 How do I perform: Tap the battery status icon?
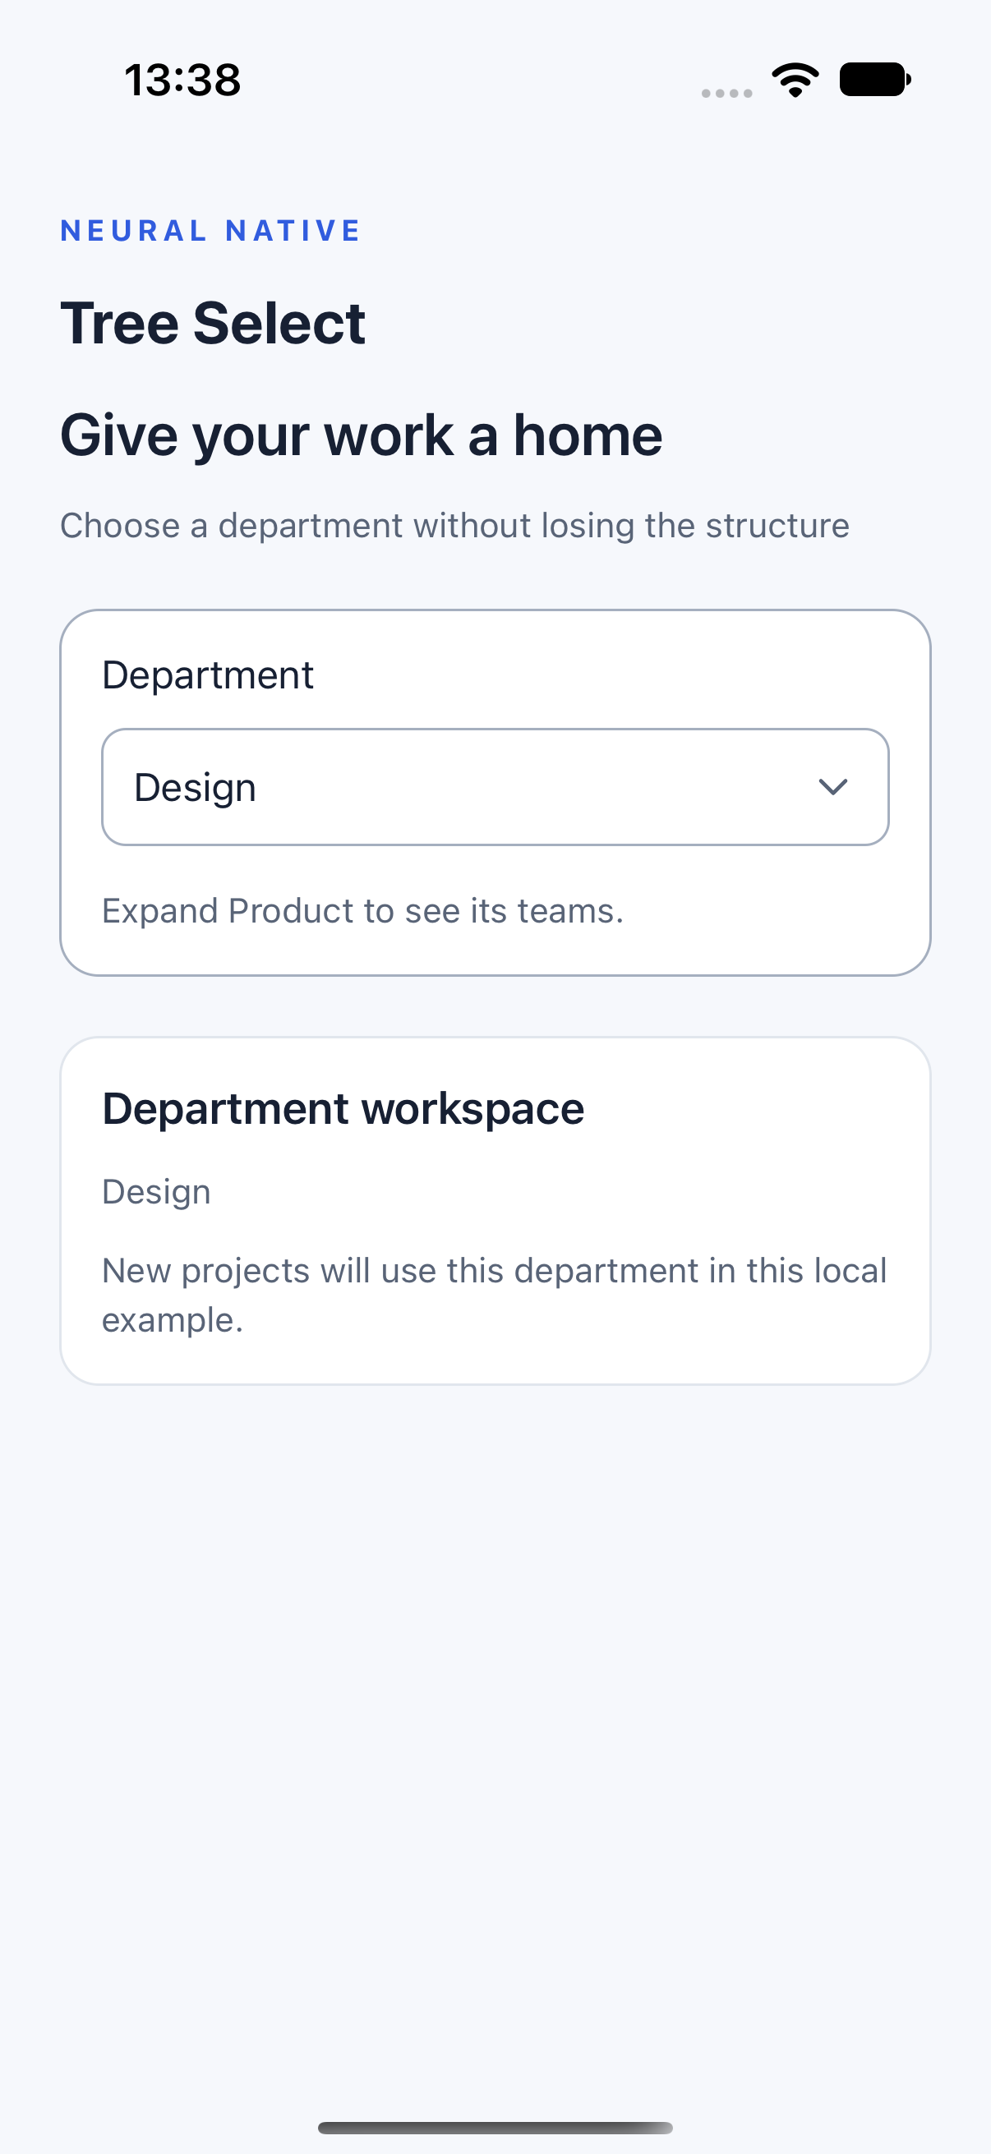point(875,81)
